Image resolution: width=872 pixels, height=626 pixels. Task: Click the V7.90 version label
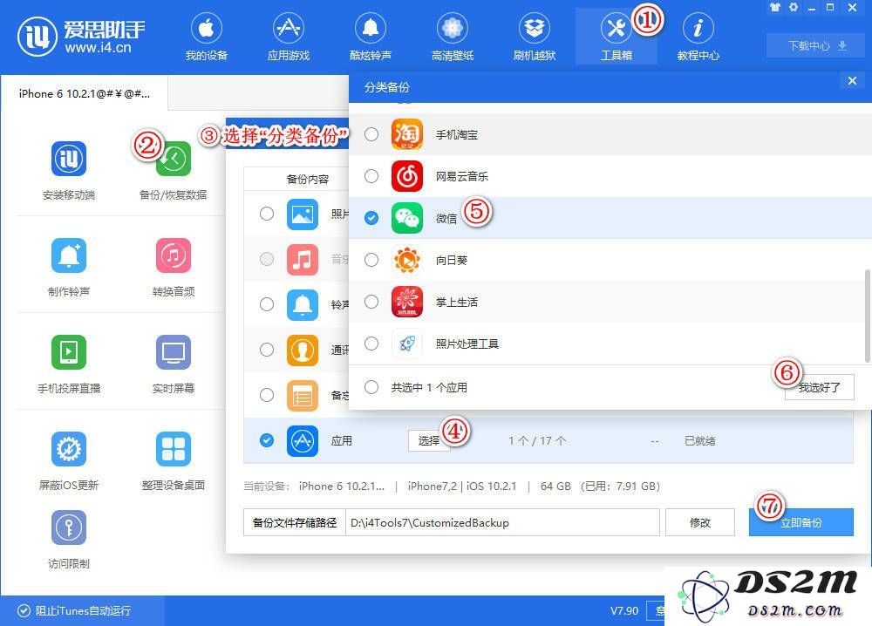pyautogui.click(x=624, y=610)
